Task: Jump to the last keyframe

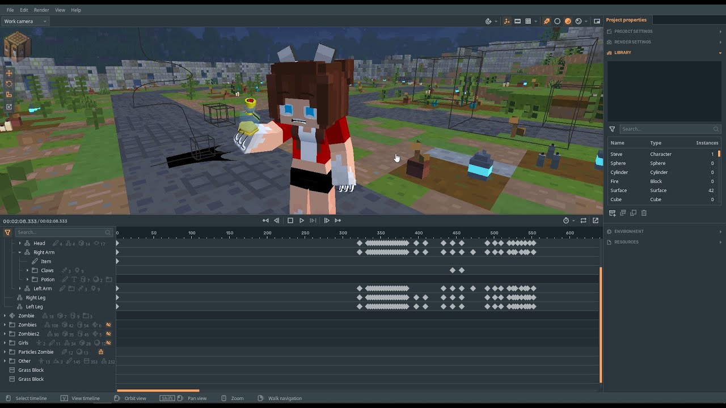Action: point(338,220)
